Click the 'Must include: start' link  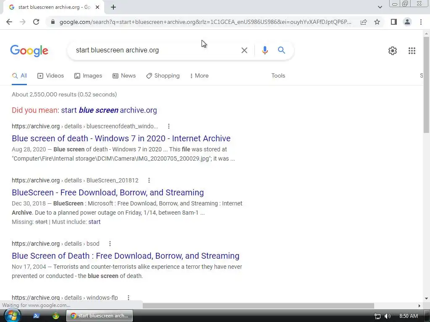94,222
